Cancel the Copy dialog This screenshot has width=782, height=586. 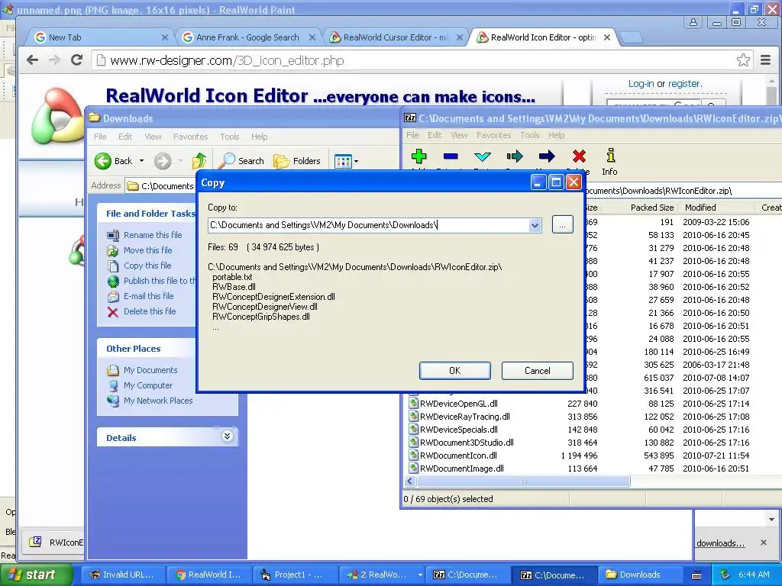(537, 371)
